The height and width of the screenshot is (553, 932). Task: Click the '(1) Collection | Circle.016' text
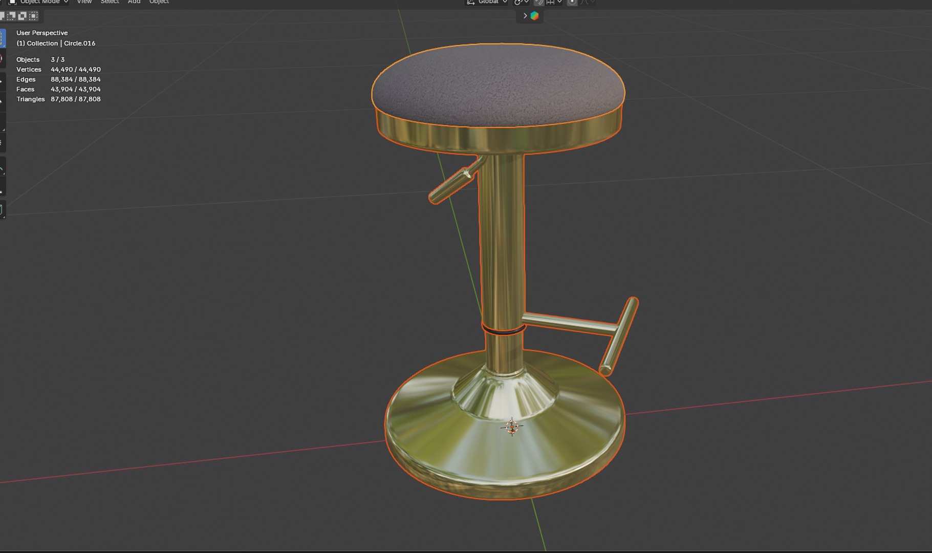point(56,44)
